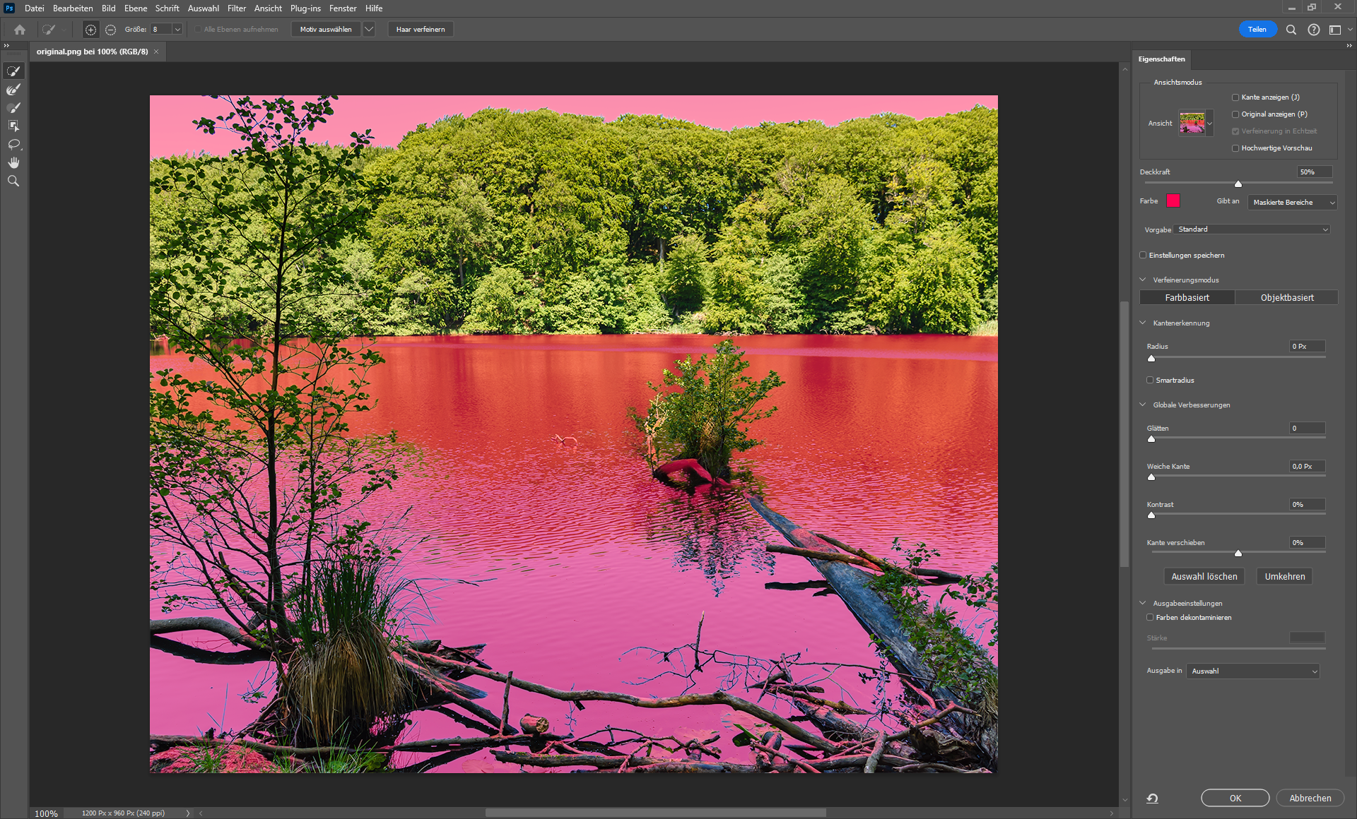
Task: Switch to Objektbasiert refinement mode
Action: tap(1286, 298)
